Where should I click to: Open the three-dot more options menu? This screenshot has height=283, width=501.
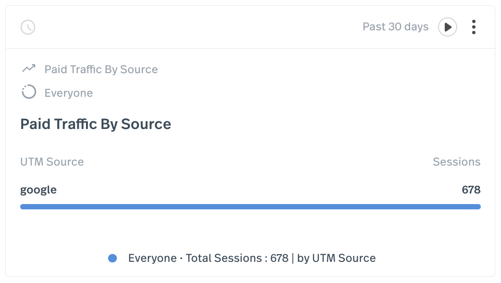pyautogui.click(x=474, y=27)
